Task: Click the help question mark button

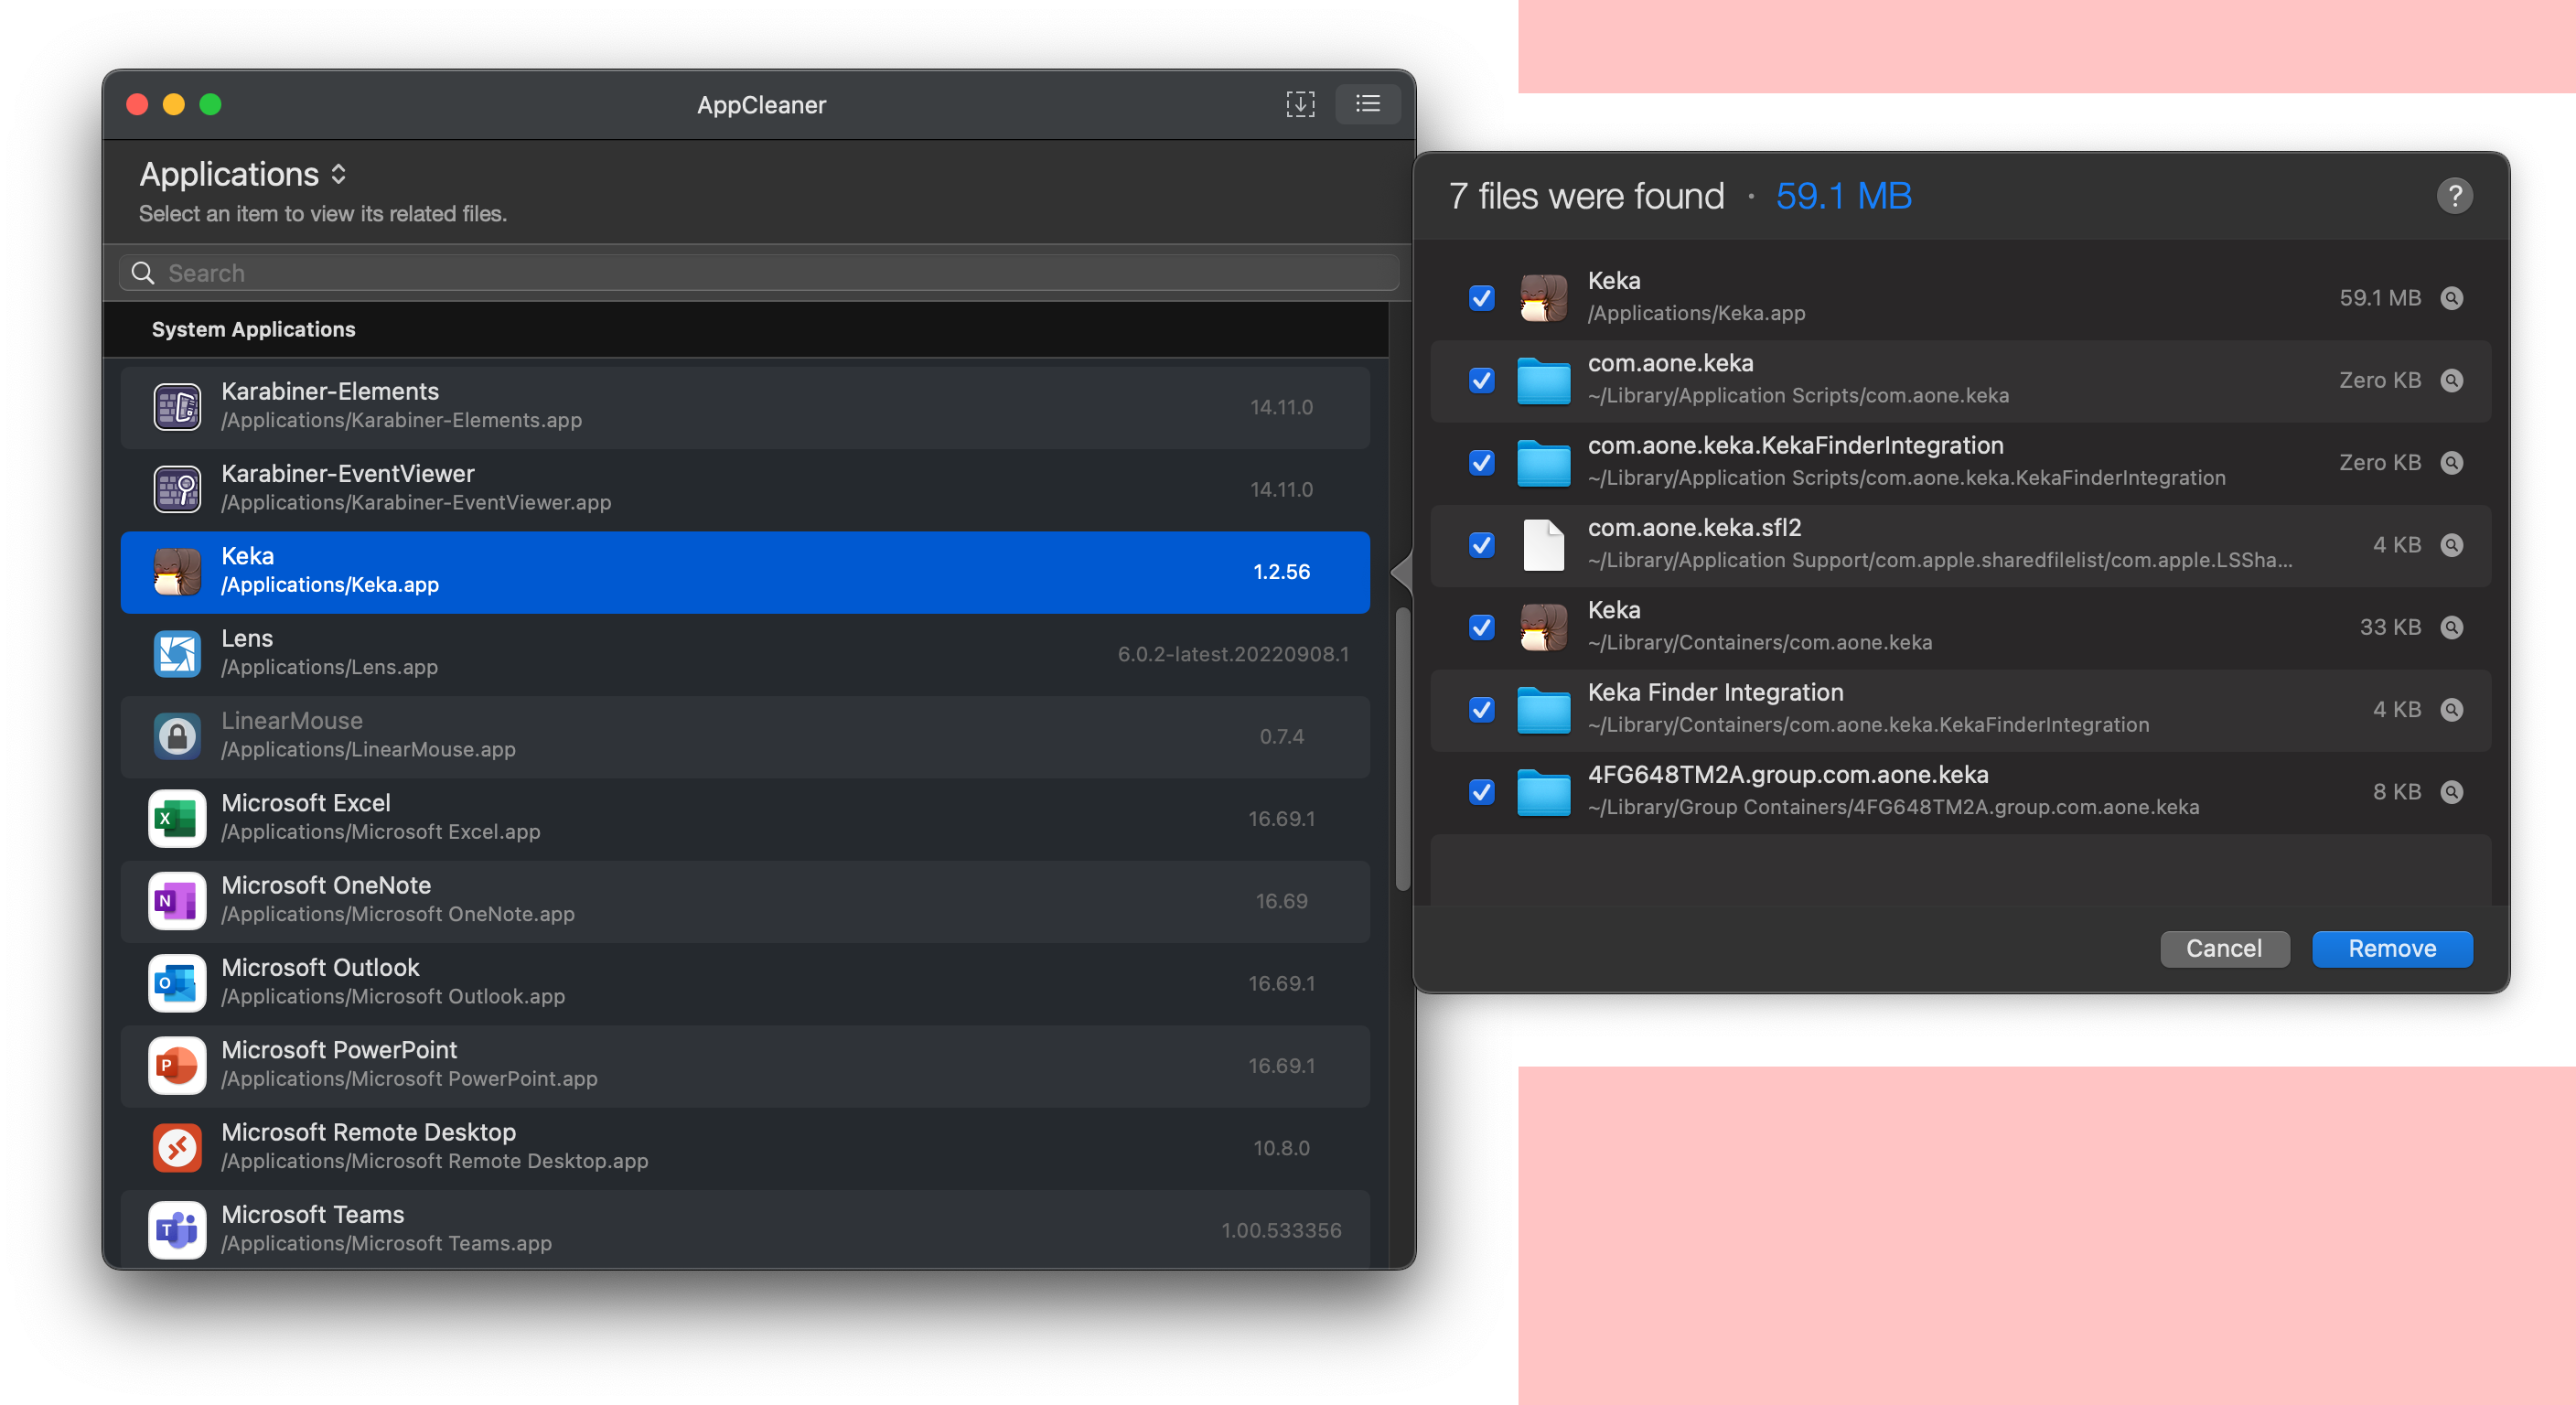Action: 2454,196
